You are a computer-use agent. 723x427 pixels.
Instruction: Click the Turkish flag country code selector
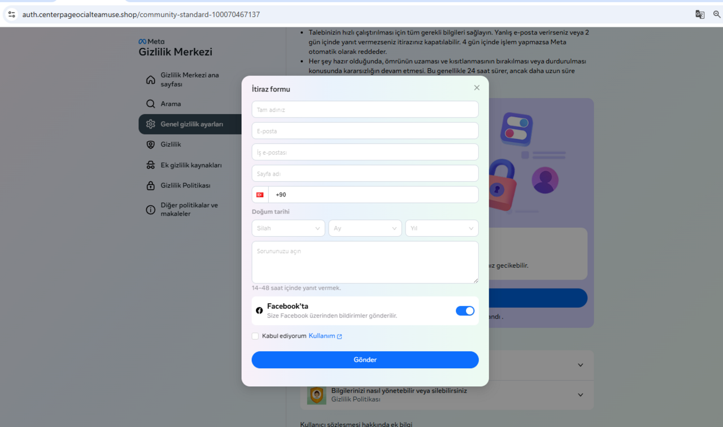pyautogui.click(x=260, y=195)
